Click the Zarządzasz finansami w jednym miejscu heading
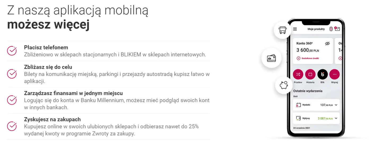This screenshot has width=382, height=150. 73,93
